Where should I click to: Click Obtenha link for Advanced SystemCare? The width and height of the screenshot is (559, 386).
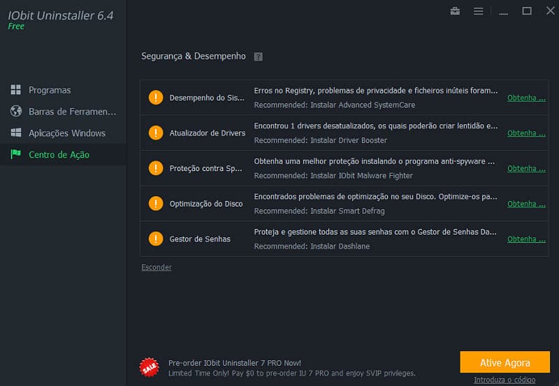coord(526,98)
